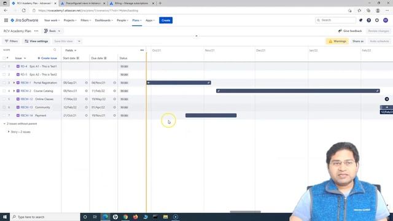Expand the Story - 2 issues group

(9, 132)
